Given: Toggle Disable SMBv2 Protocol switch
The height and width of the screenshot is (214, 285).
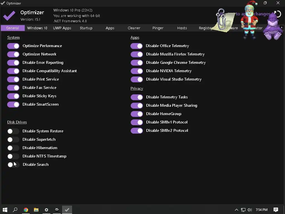Looking at the screenshot, I should pos(137,131).
